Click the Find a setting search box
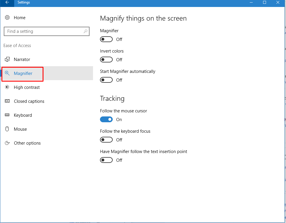This screenshot has width=286, height=223. 43,31
